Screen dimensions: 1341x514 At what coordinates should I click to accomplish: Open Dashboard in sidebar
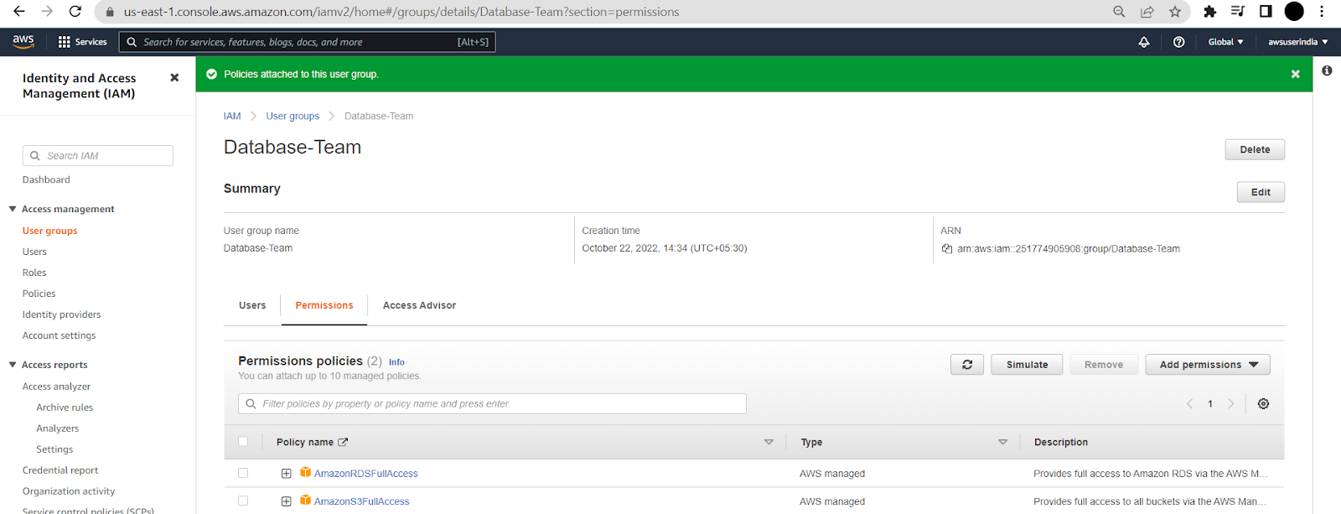pos(46,179)
